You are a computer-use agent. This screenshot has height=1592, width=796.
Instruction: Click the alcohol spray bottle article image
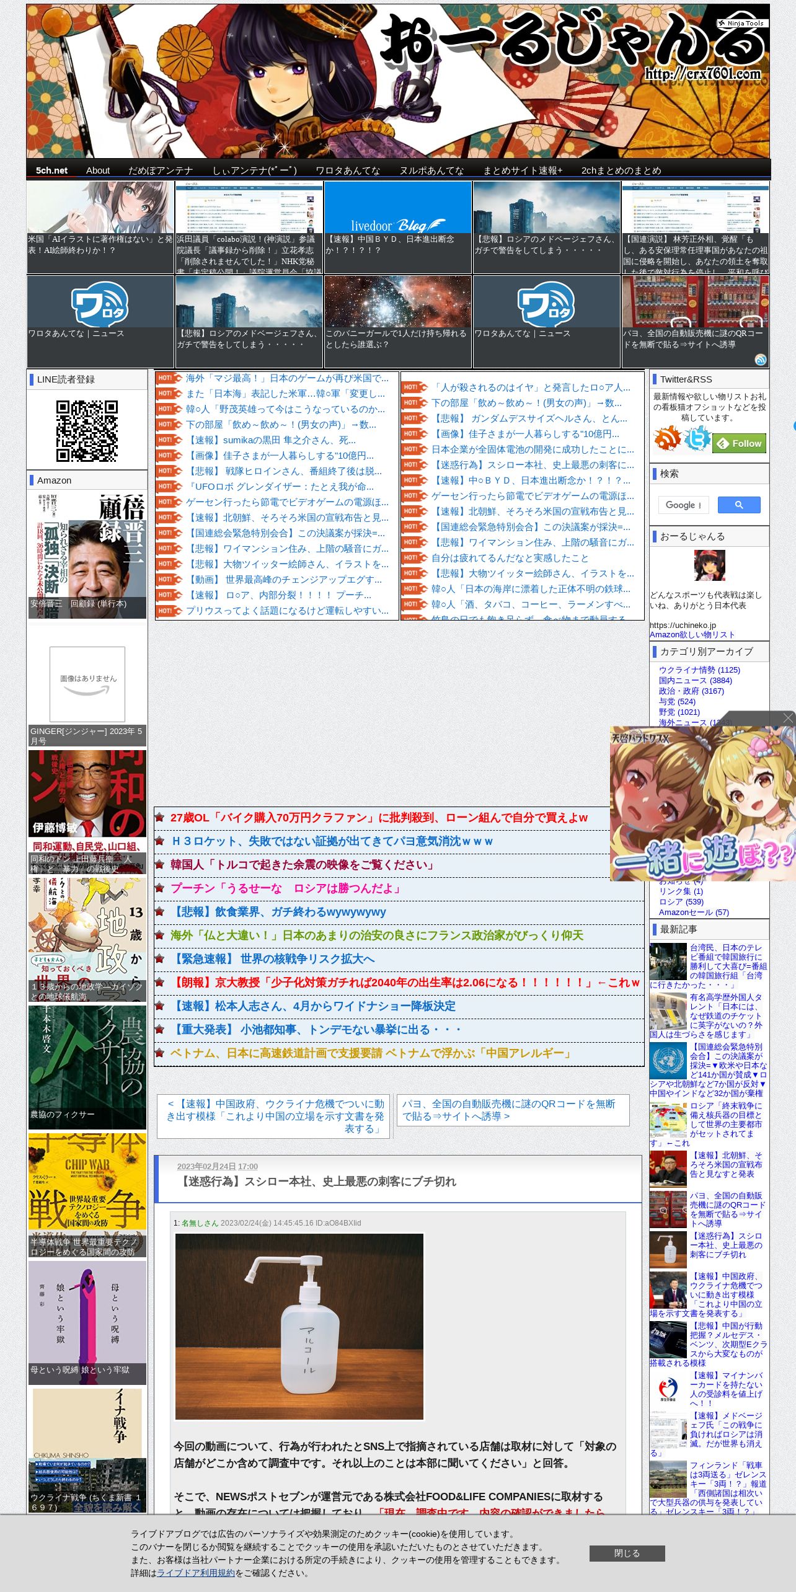(x=299, y=1327)
